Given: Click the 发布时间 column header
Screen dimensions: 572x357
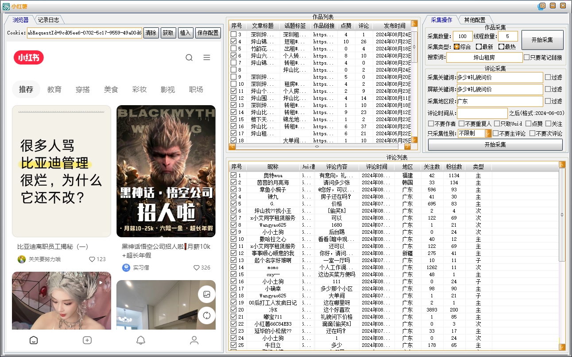Looking at the screenshot, I should coord(394,26).
